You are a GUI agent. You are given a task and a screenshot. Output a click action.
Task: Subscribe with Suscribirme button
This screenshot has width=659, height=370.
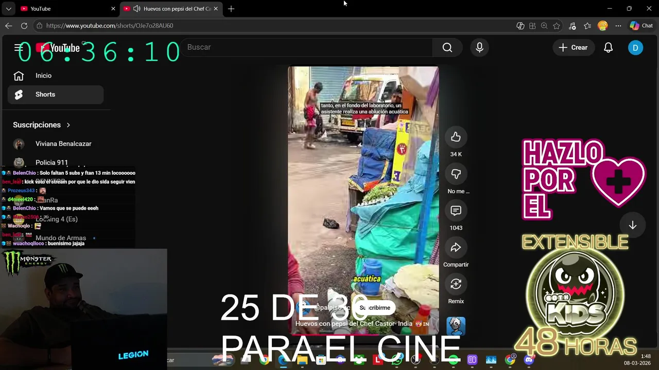pyautogui.click(x=375, y=308)
